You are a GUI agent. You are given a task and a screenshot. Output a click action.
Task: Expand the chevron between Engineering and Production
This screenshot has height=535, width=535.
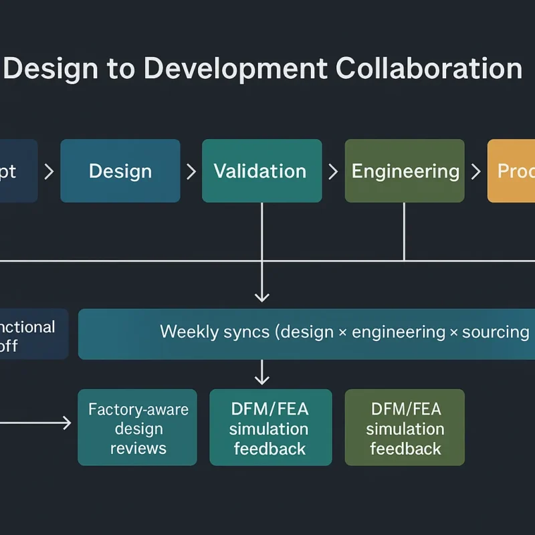[x=476, y=171]
